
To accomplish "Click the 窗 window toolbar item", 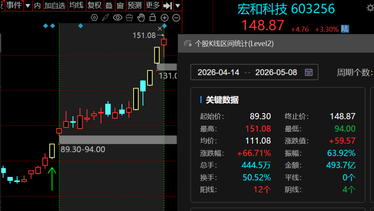I will (x=120, y=5).
